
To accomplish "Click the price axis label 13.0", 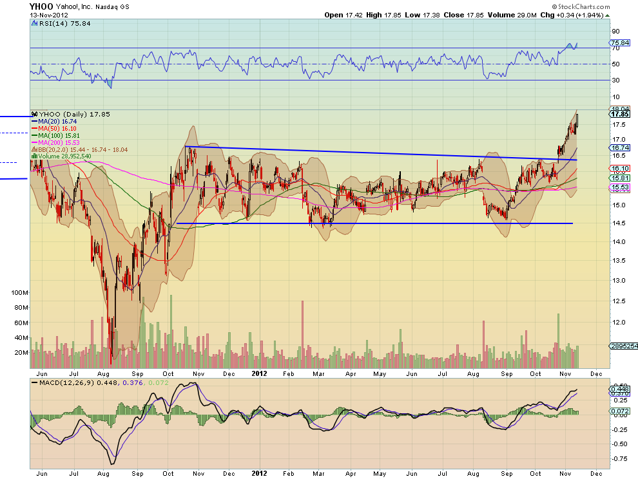I will [619, 281].
